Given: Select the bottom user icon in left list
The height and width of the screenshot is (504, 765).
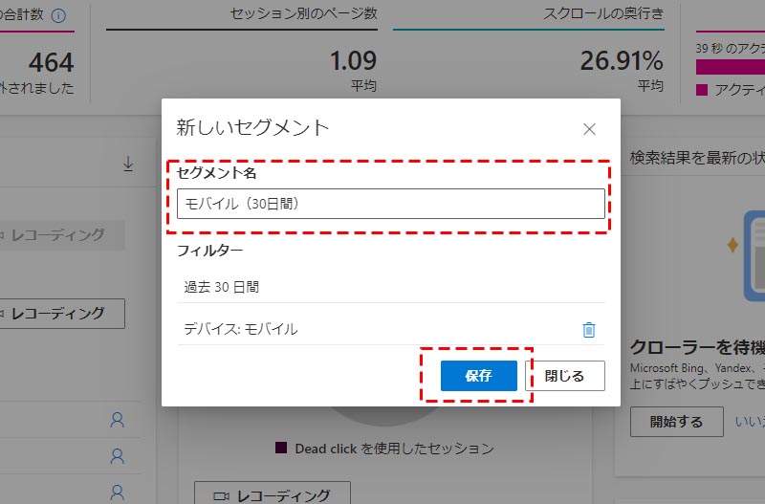Looking at the screenshot, I should pos(118,493).
